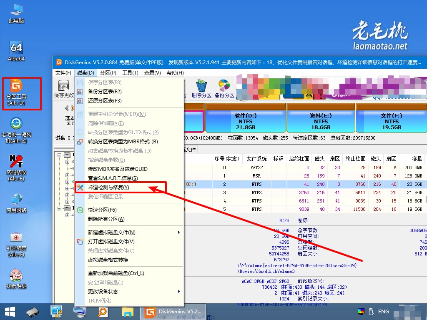Open memory chip icon in taskbar
Viewport: 427px width, 320px height.
33,312
